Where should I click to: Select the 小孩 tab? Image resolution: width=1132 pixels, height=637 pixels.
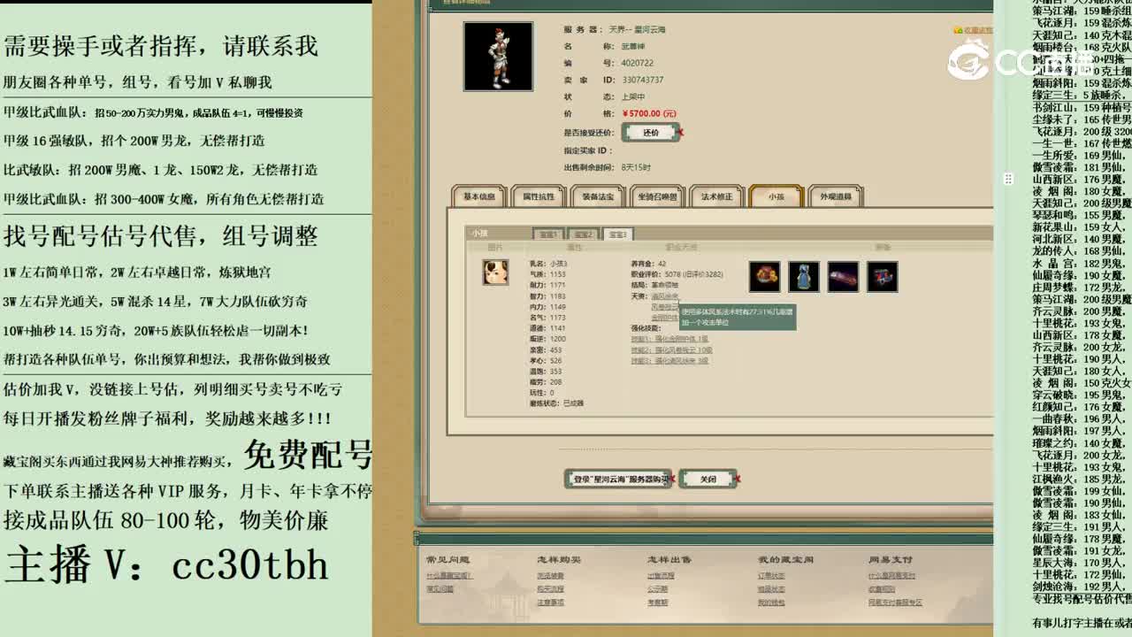(776, 196)
